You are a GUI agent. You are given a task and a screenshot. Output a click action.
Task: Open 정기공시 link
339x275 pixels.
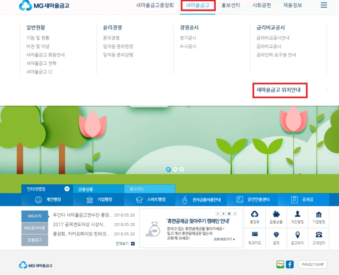[188, 38]
